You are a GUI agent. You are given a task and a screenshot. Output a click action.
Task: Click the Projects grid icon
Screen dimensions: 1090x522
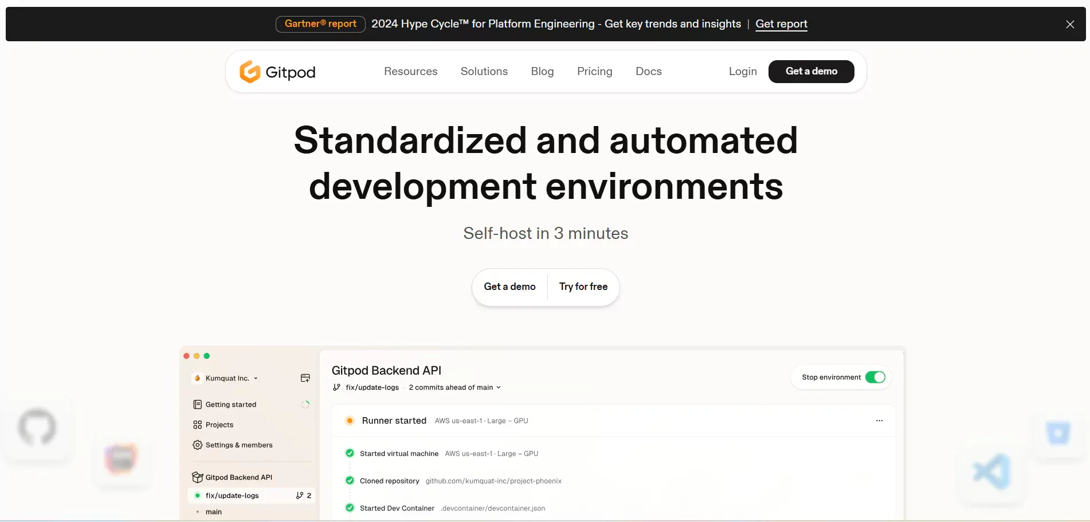pyautogui.click(x=198, y=425)
